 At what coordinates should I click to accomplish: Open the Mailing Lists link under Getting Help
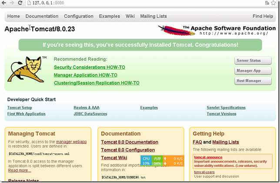tap(226, 142)
